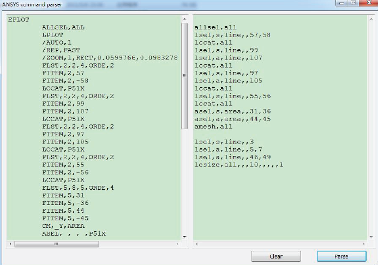Click left pane vertical scrollbar thumb
This screenshot has height=265, width=378.
[x=184, y=76]
